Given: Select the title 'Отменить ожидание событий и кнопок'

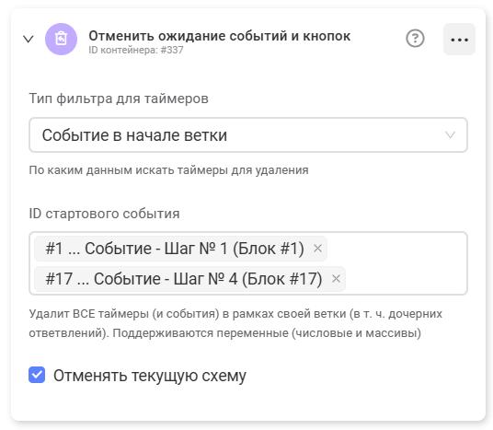Looking at the screenshot, I should pos(220,36).
